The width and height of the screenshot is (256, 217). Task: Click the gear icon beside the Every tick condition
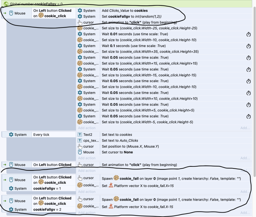click(11, 135)
